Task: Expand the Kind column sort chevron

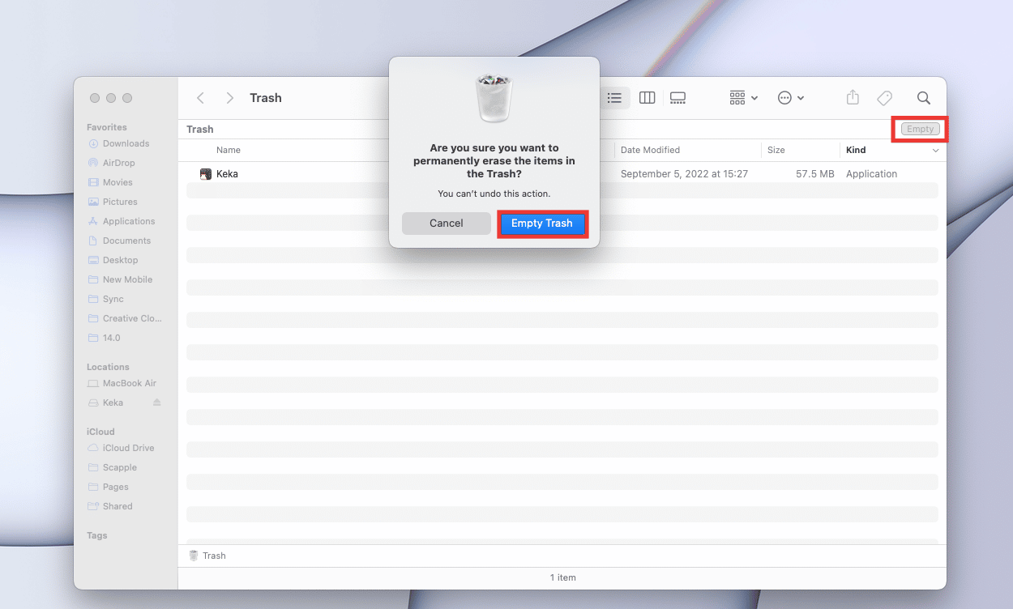Action: pyautogui.click(x=936, y=151)
